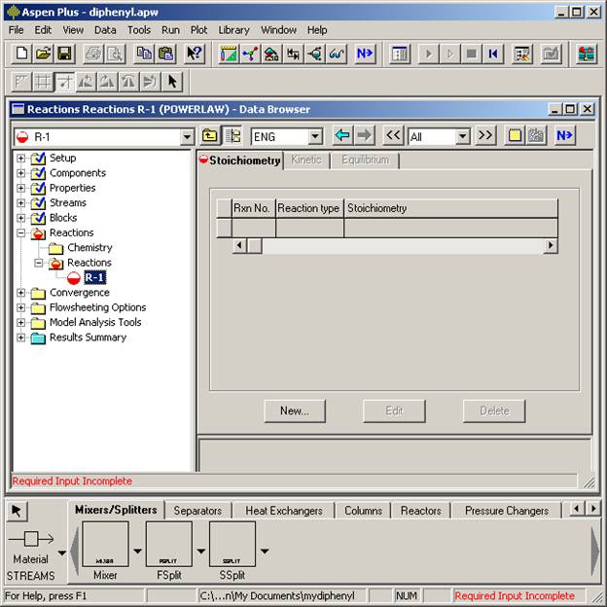Click Next (N>) in the main toolbar

click(x=365, y=54)
